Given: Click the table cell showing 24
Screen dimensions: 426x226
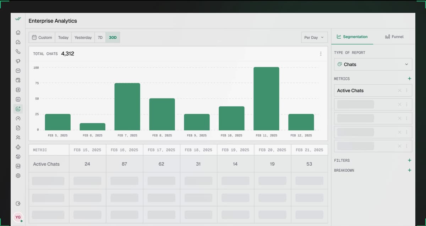Looking at the screenshot, I should click(x=87, y=164).
